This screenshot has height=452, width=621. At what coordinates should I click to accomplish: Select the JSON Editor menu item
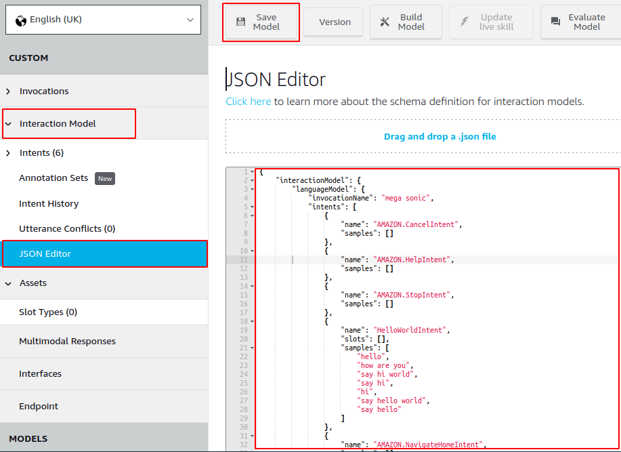45,254
